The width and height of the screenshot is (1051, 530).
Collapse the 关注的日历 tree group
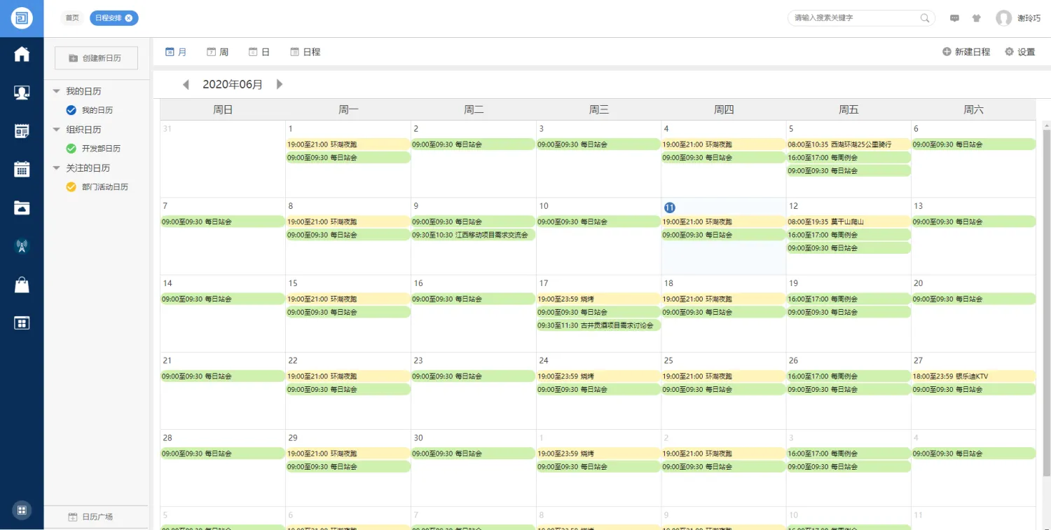pyautogui.click(x=56, y=168)
